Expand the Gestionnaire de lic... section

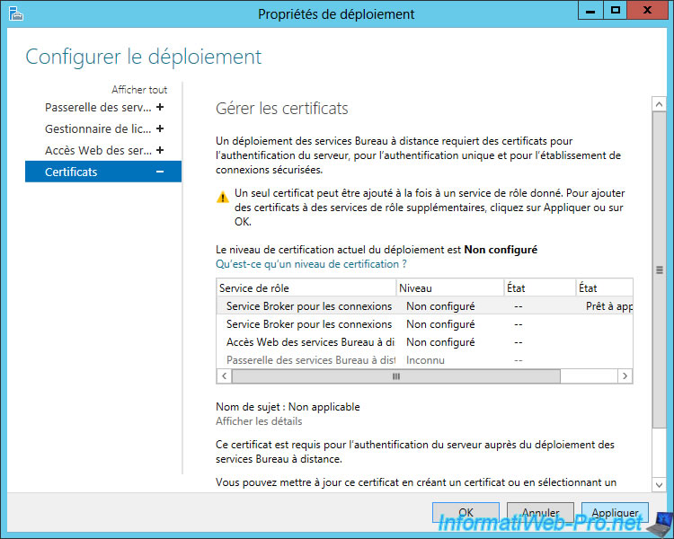pyautogui.click(x=160, y=128)
